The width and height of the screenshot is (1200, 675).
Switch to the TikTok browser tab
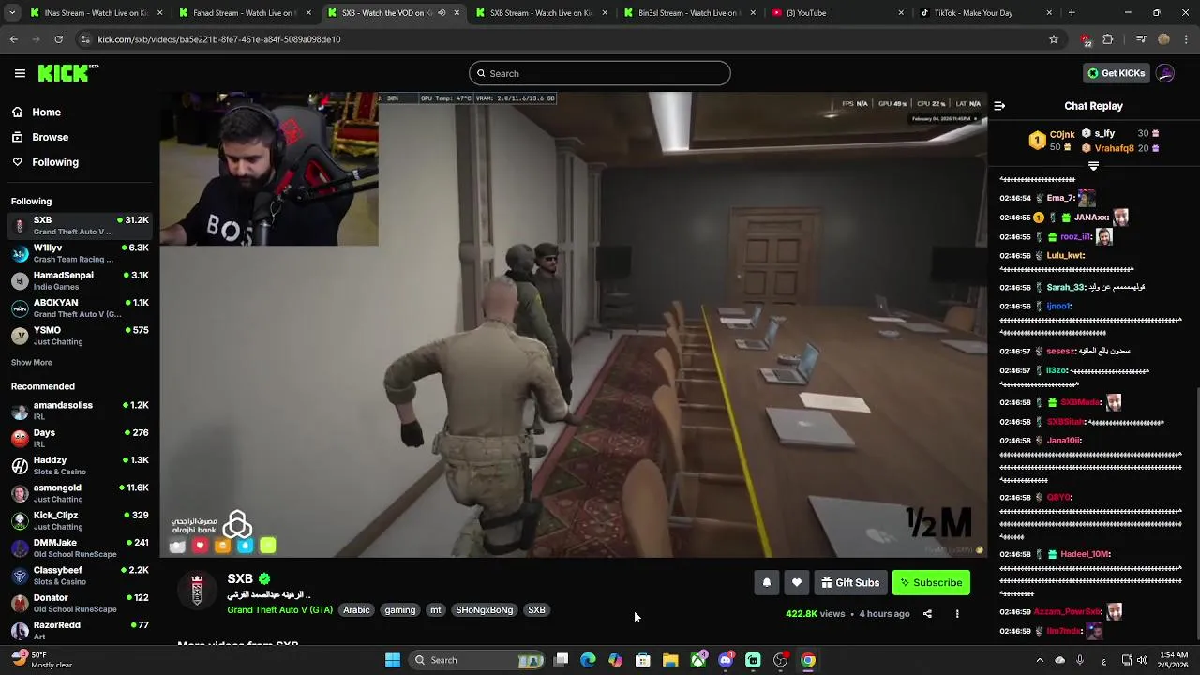point(985,13)
